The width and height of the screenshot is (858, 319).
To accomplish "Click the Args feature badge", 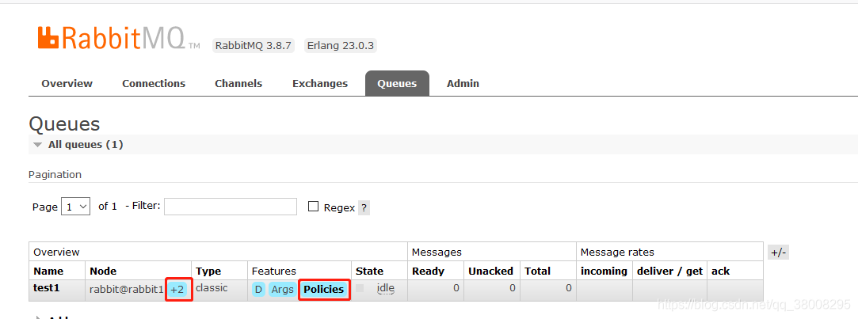I will point(282,290).
